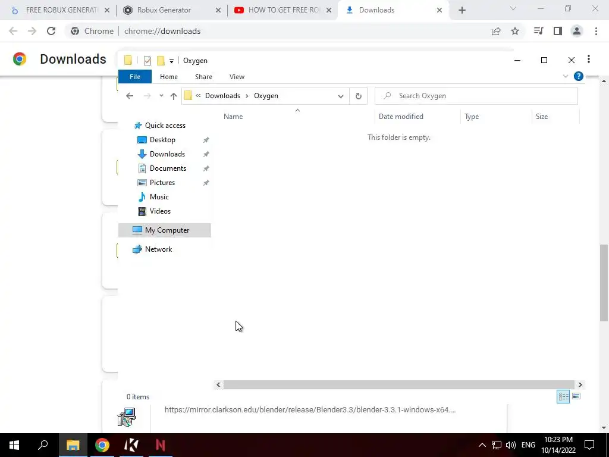The image size is (609, 457).
Task: Switch to details view layout
Action: 563,397
